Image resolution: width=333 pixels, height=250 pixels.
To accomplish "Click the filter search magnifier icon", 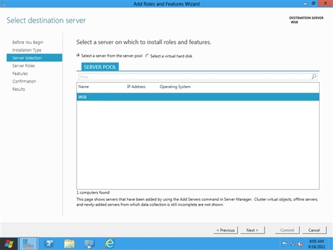I will pos(314,77).
